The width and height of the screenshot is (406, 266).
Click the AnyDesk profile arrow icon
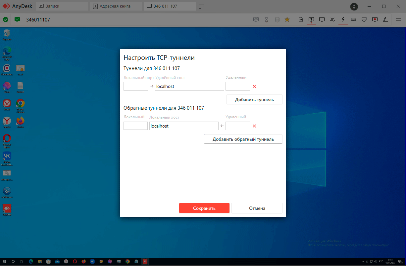tap(354, 6)
